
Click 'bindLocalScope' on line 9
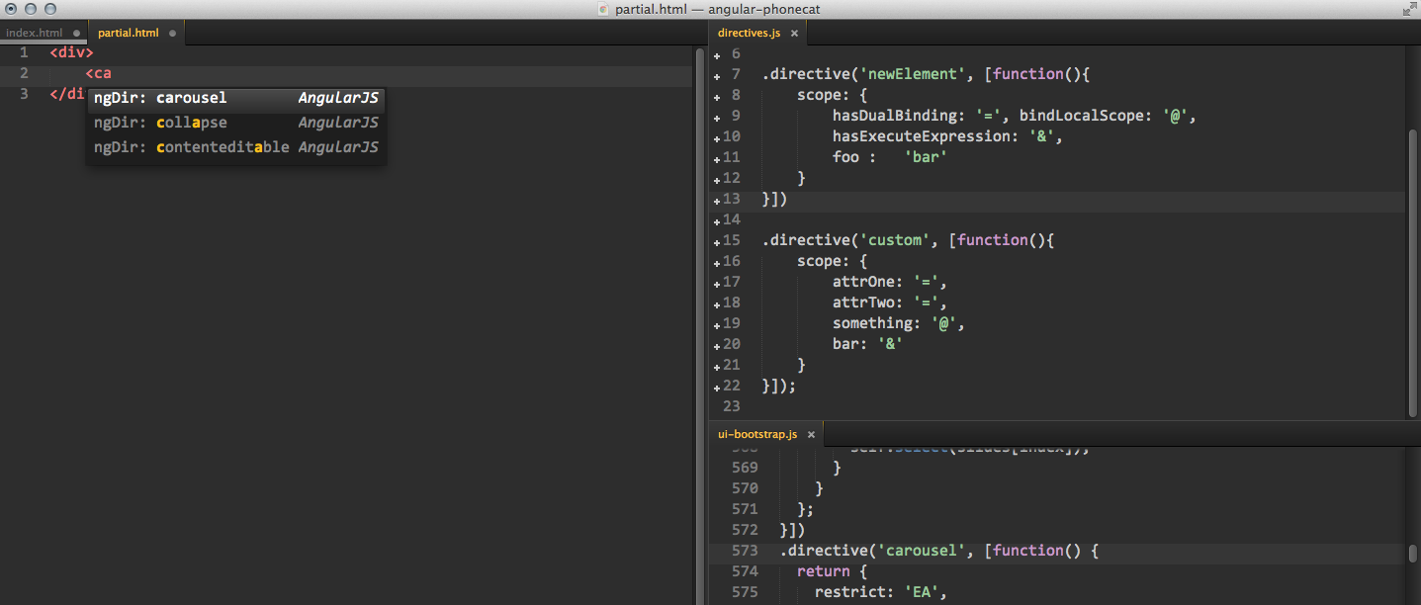click(1081, 116)
